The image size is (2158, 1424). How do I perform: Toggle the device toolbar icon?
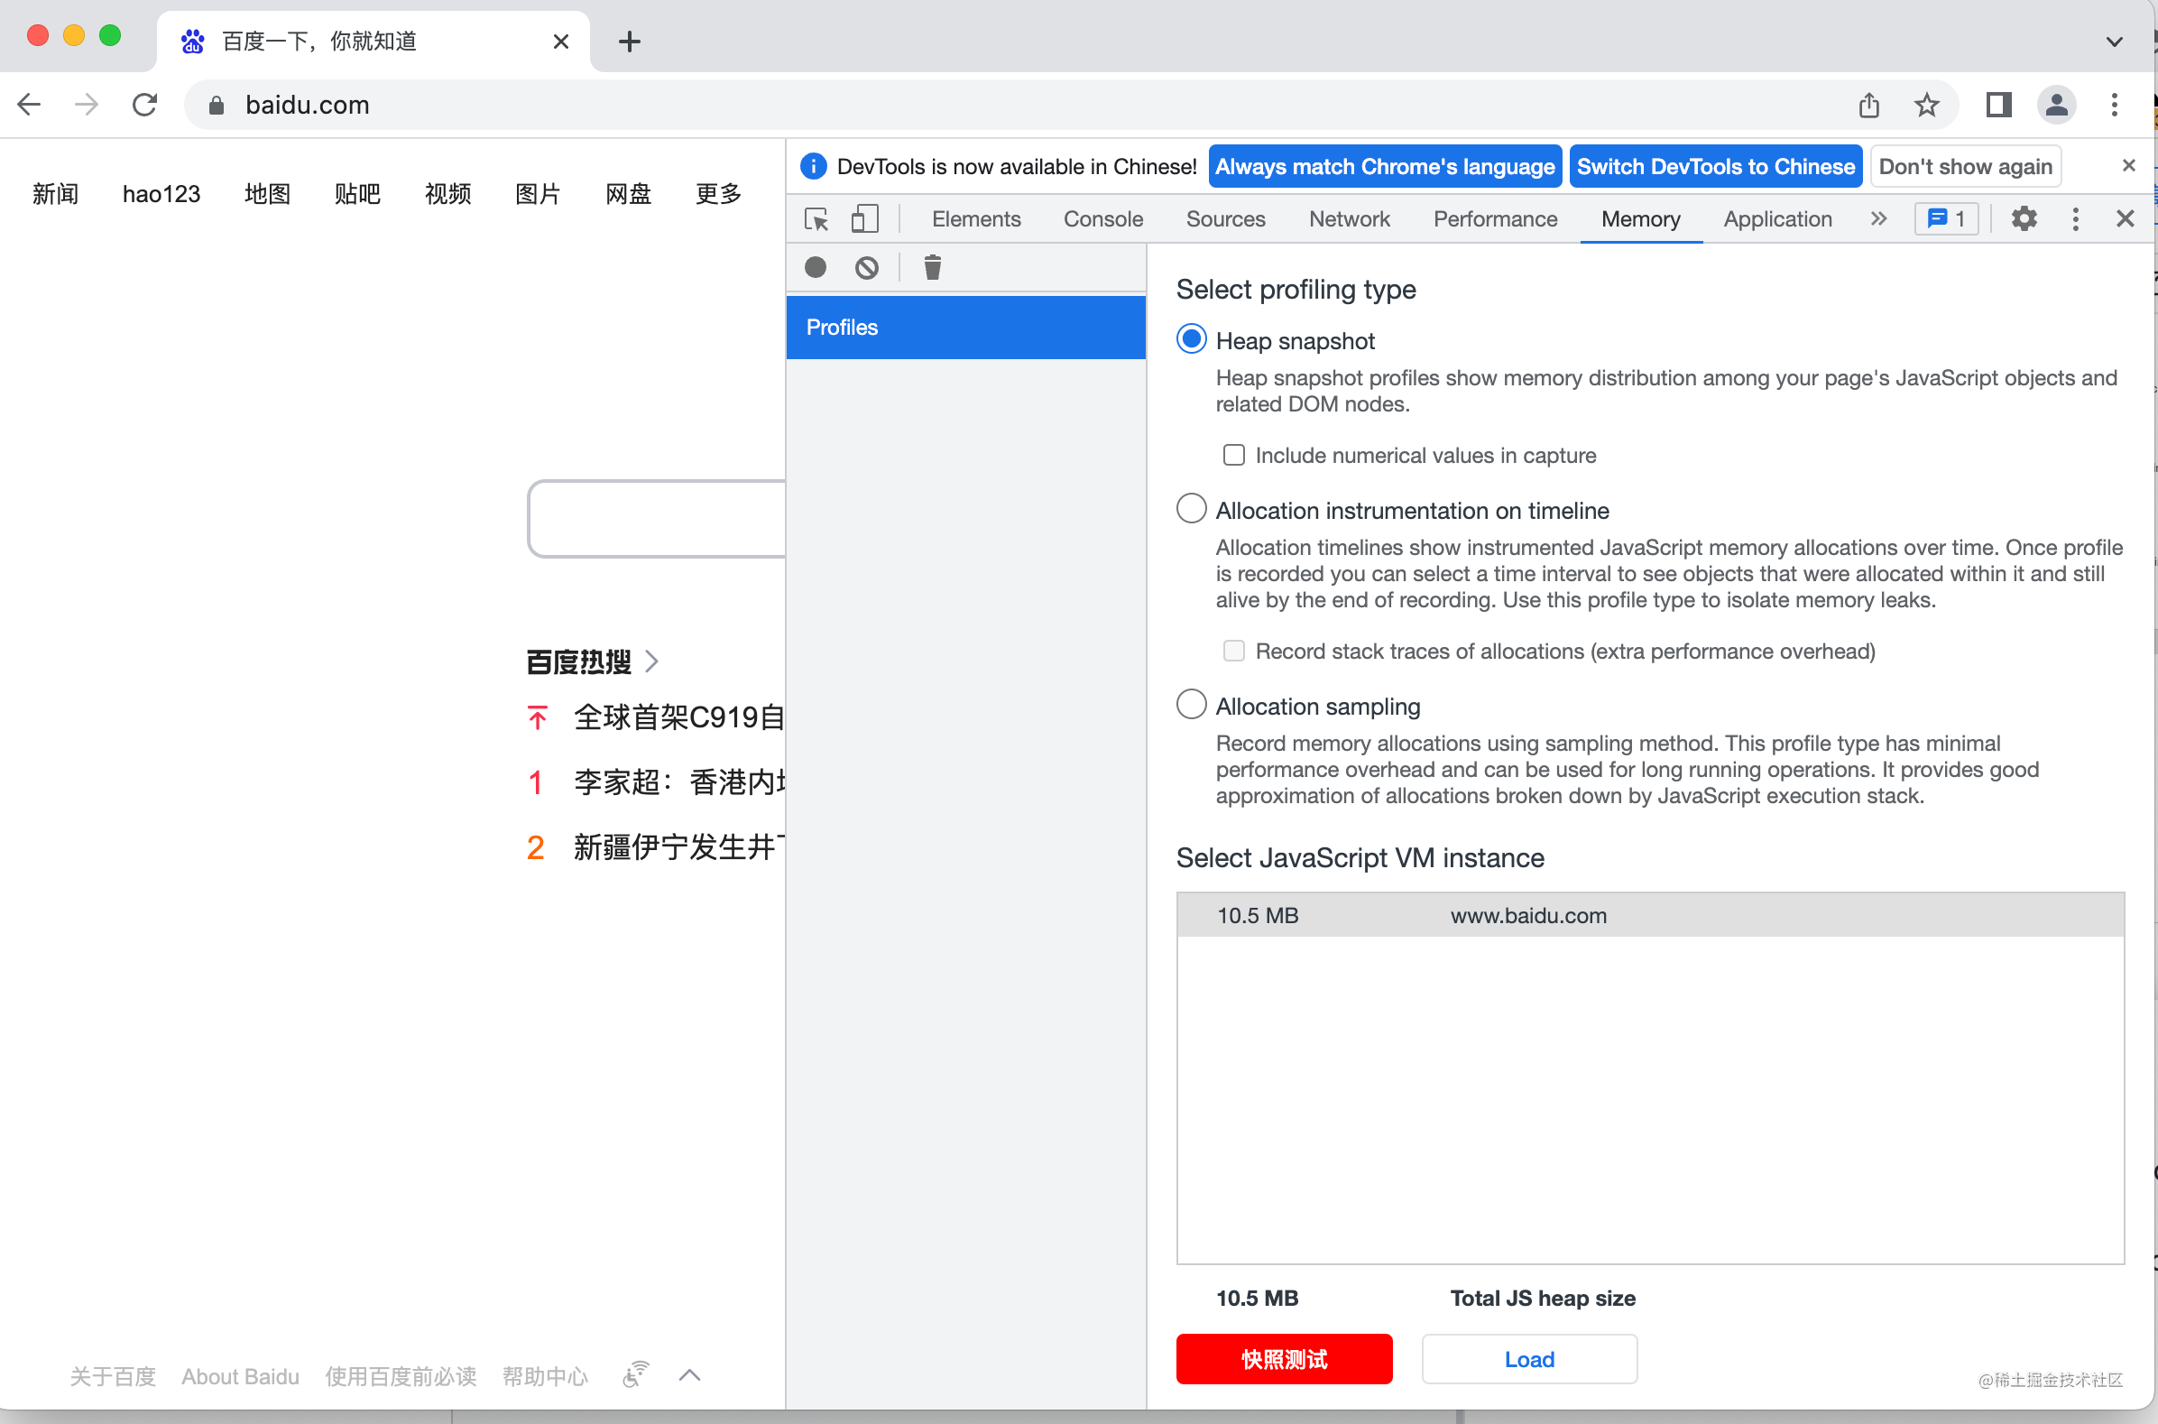click(864, 219)
